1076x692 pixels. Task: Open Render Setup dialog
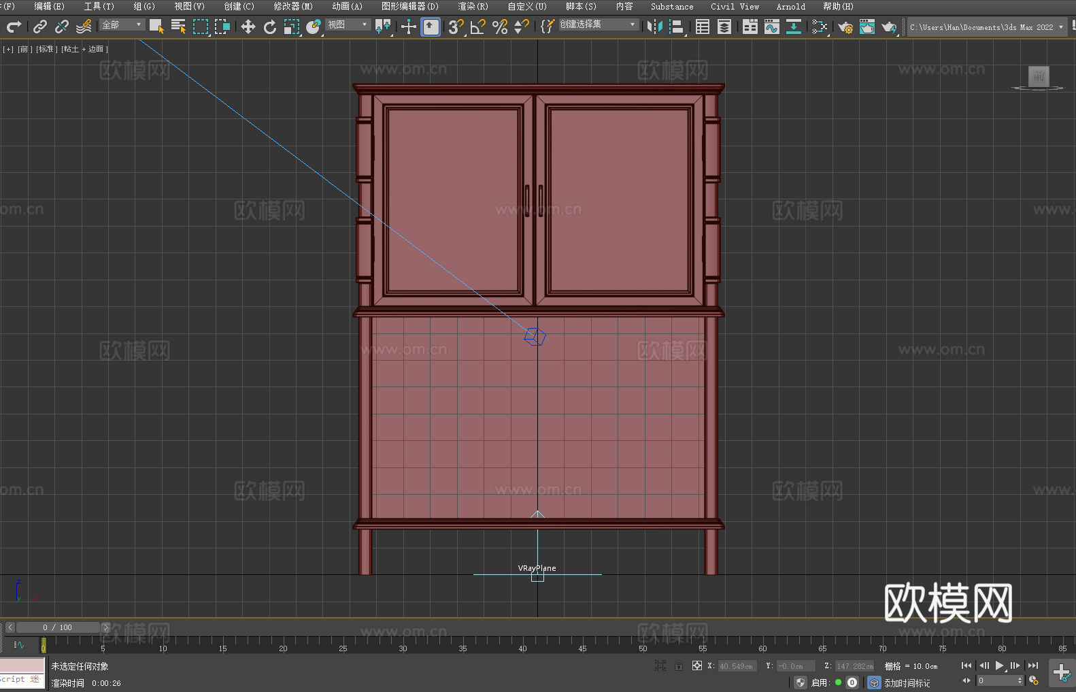845,27
